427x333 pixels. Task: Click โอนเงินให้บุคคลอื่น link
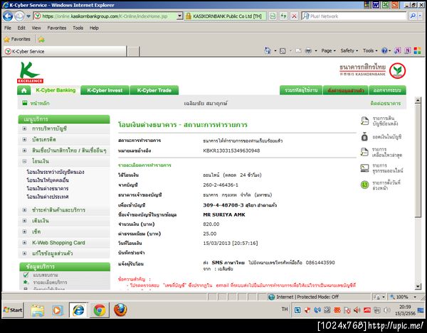[48, 180]
